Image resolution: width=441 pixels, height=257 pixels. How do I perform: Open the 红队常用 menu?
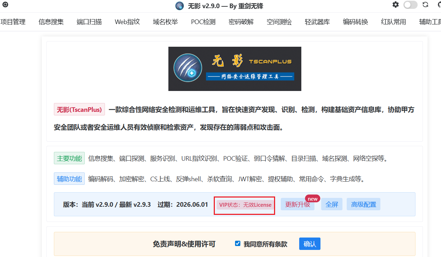393,22
